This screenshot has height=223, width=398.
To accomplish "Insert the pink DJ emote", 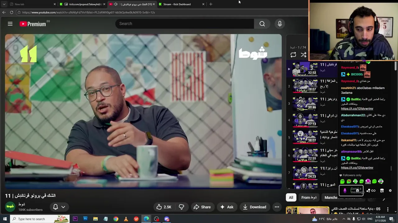I will tap(368, 181).
